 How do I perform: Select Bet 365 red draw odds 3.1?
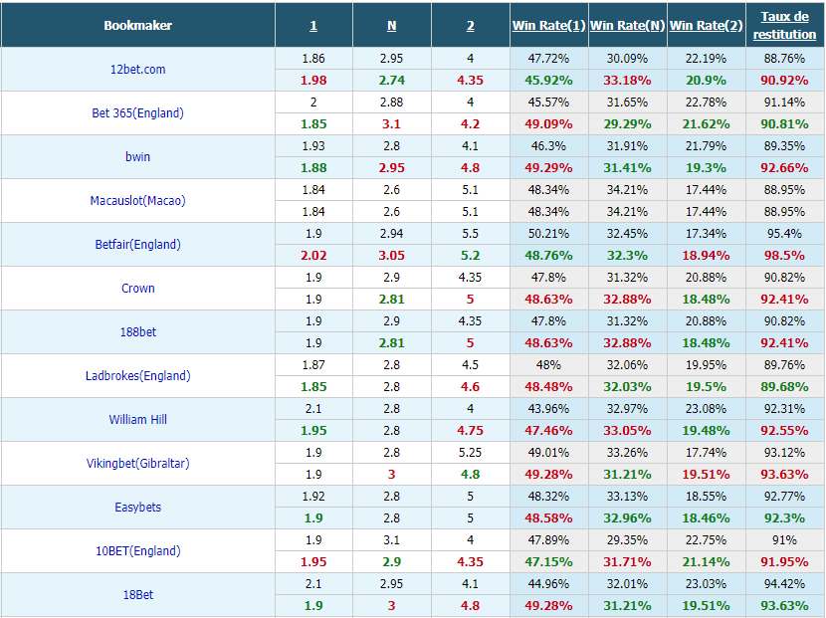pyautogui.click(x=391, y=123)
